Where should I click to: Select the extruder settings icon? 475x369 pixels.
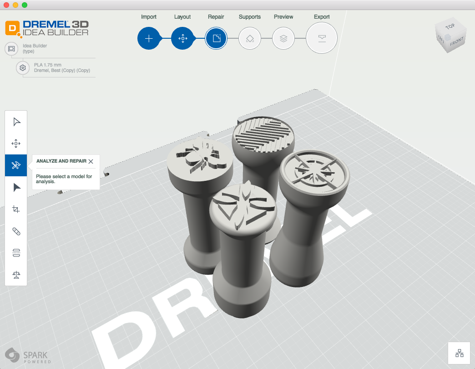[16, 252]
